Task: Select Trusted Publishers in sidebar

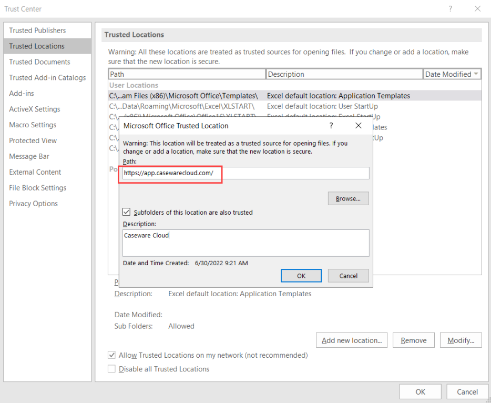Action: pyautogui.click(x=36, y=30)
